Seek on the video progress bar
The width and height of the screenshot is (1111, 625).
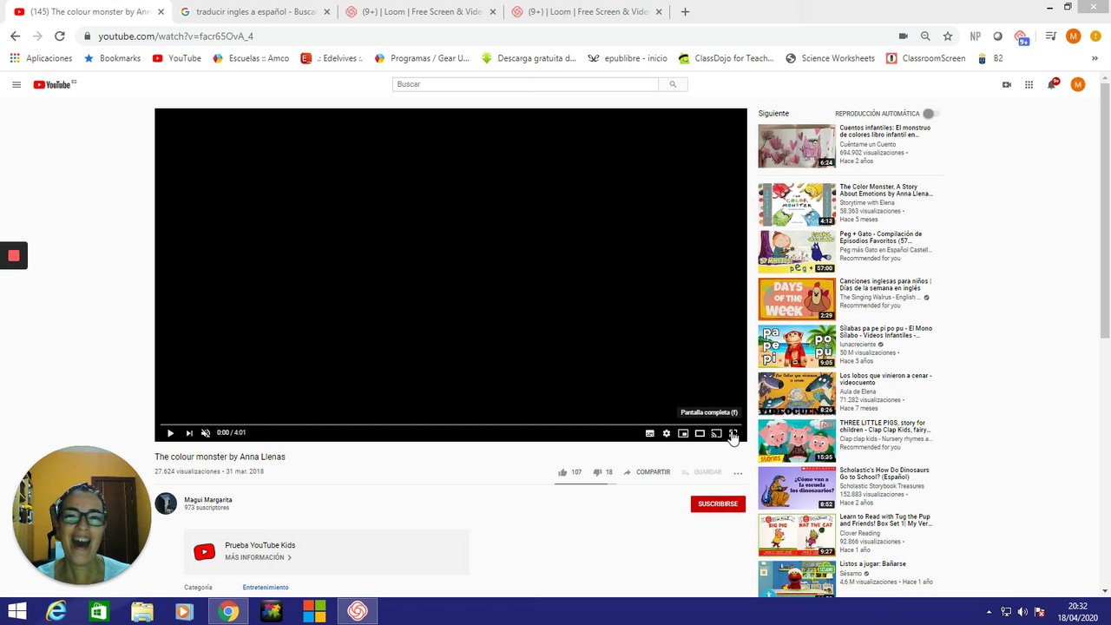pos(450,424)
